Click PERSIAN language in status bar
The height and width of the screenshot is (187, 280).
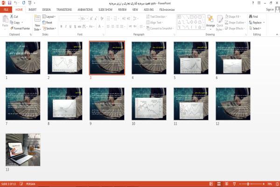point(30,184)
